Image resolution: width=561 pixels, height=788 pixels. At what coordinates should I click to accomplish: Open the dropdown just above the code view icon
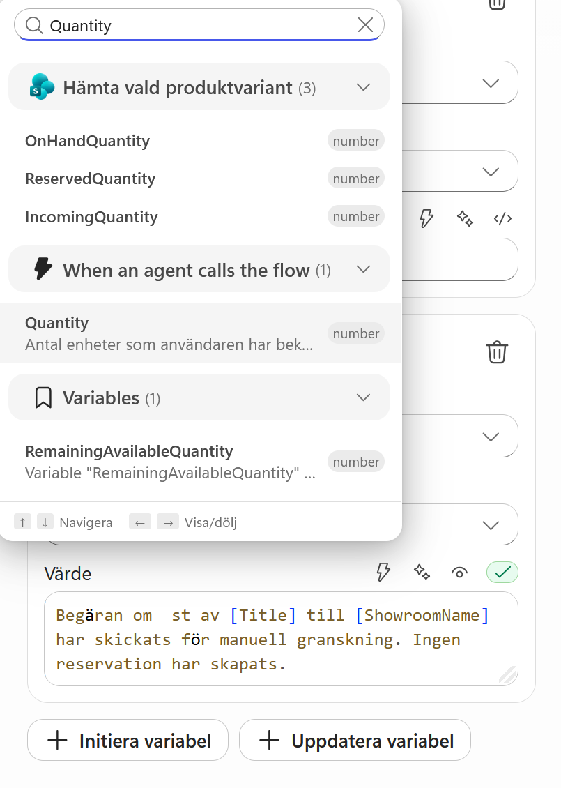pyautogui.click(x=459, y=172)
